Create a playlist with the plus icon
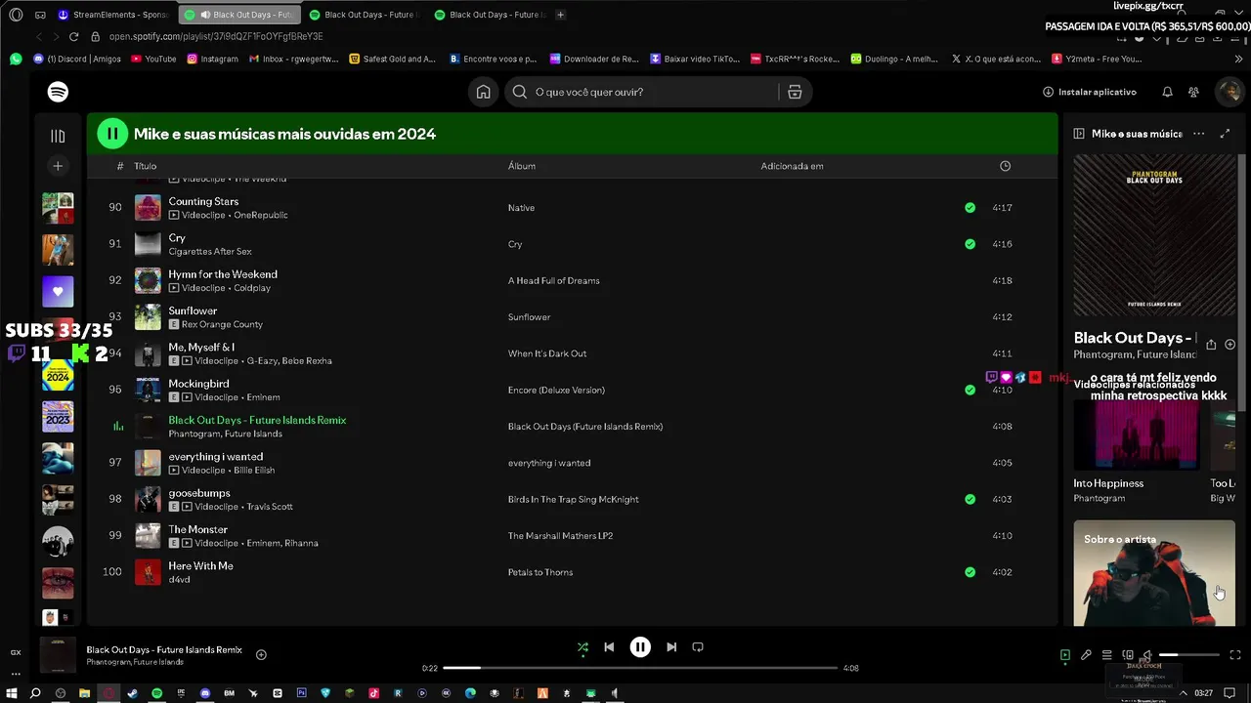This screenshot has height=703, width=1251. [x=58, y=166]
